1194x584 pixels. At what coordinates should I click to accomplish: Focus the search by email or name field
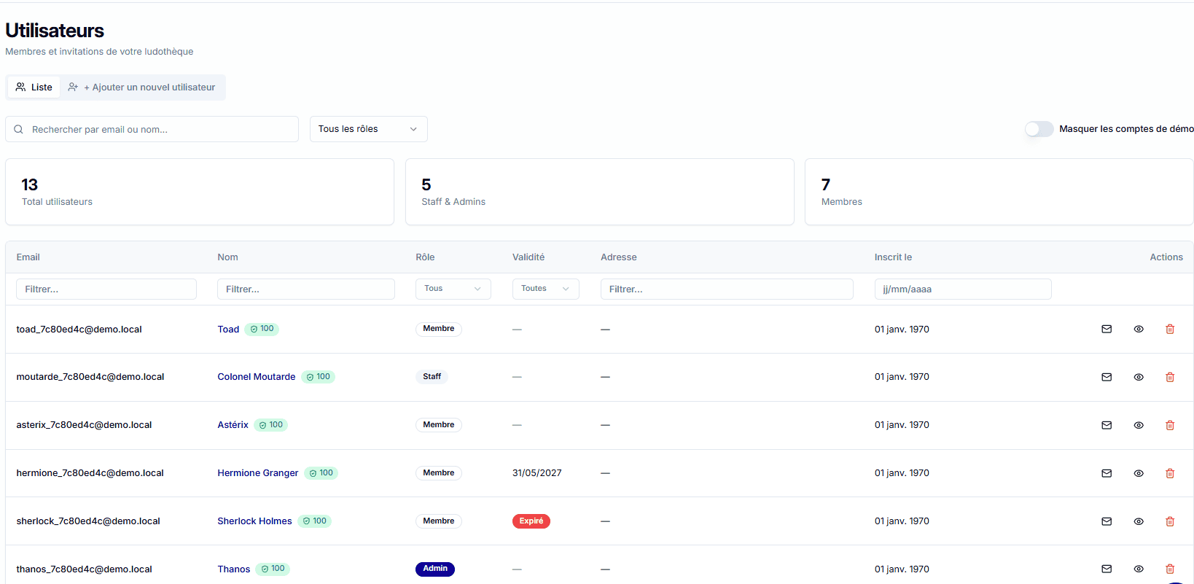tap(152, 129)
